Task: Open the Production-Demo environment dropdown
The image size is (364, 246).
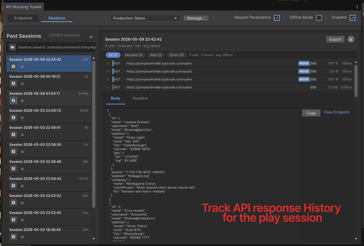Action: pos(145,18)
